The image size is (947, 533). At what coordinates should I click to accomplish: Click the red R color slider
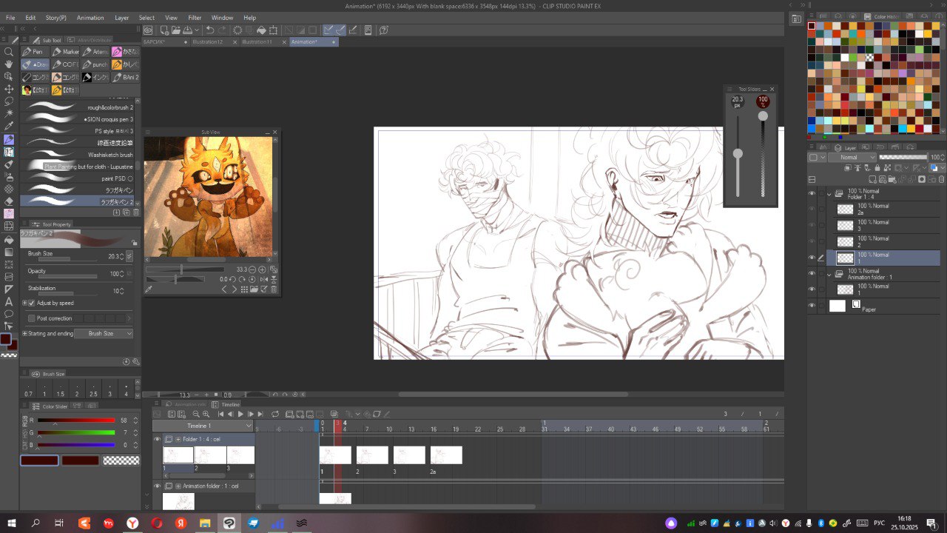76,420
